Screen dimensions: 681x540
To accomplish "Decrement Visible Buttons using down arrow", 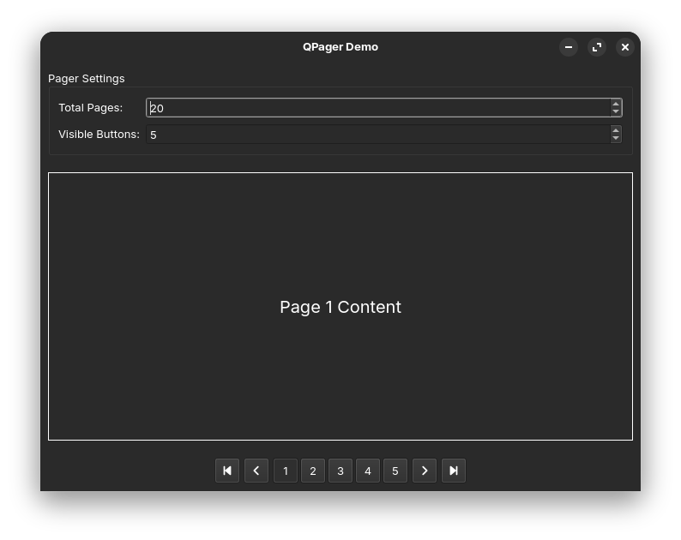I will (616, 138).
